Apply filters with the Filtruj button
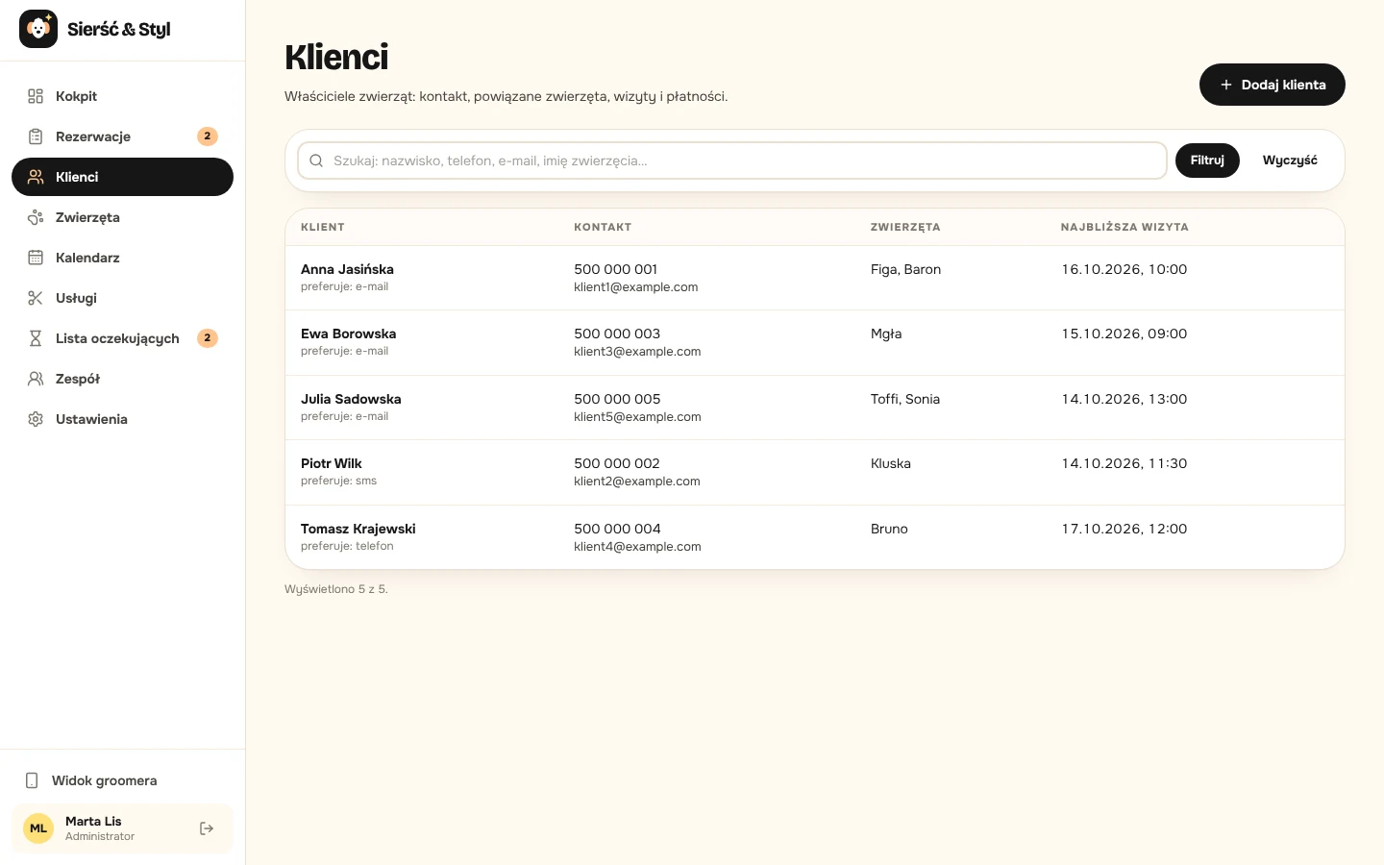 pos(1207,161)
